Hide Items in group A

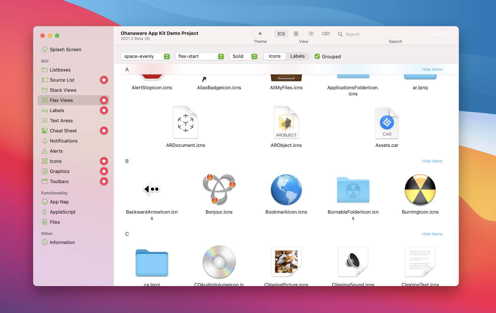click(x=432, y=69)
